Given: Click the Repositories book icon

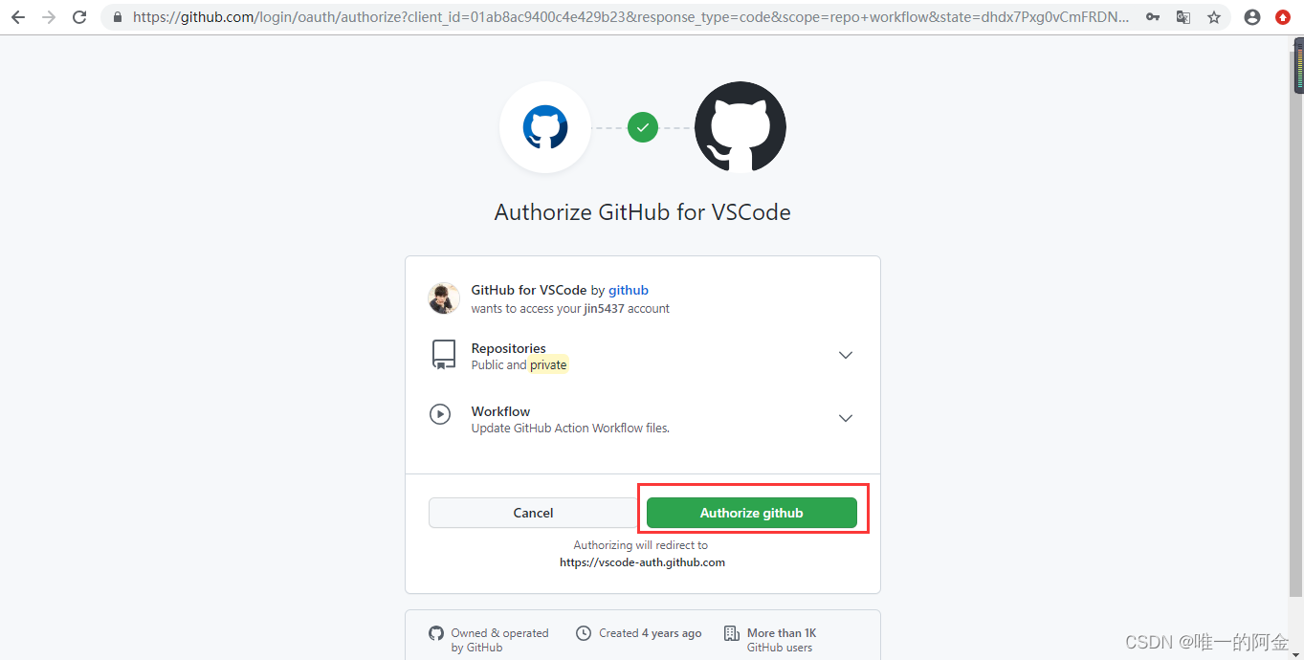Looking at the screenshot, I should coord(444,355).
